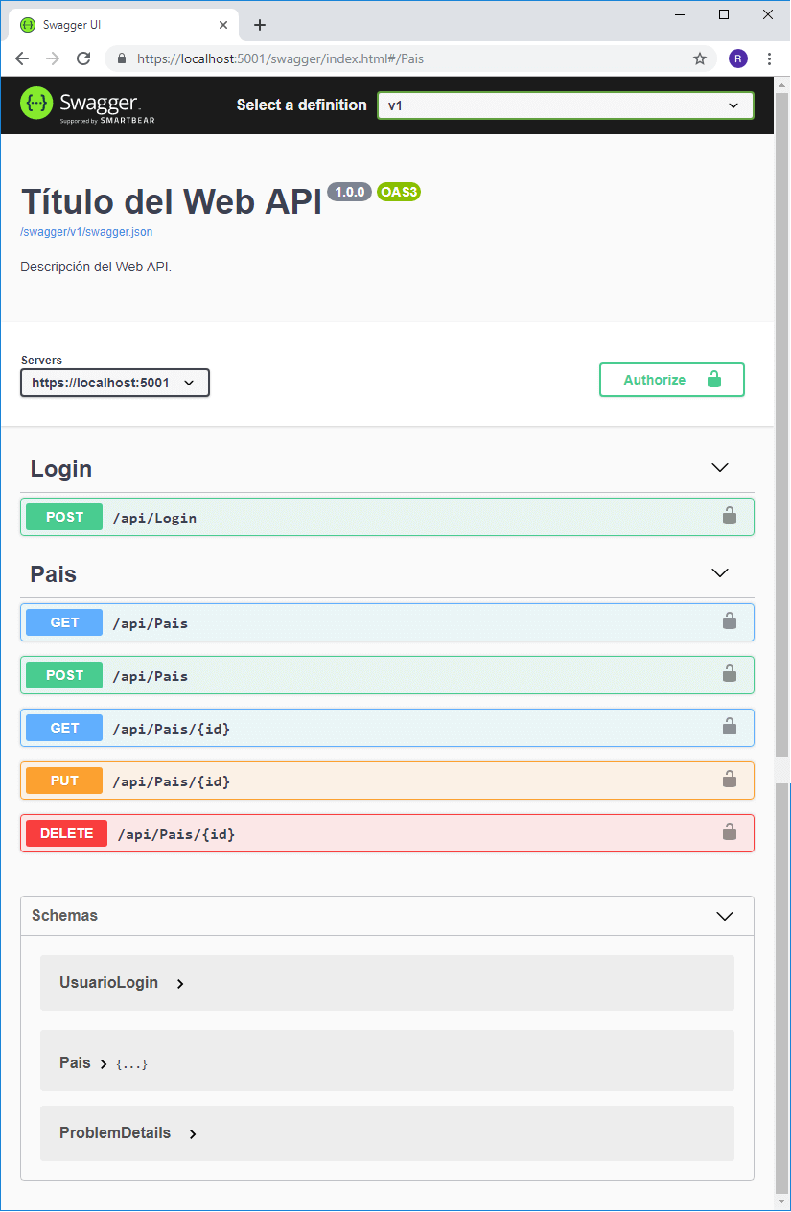The height and width of the screenshot is (1212, 791).
Task: Click the padlock on GET /api/Pais
Action: [730, 621]
